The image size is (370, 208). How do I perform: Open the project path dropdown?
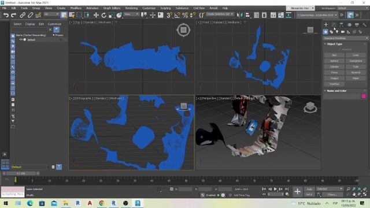pyautogui.click(x=317, y=15)
